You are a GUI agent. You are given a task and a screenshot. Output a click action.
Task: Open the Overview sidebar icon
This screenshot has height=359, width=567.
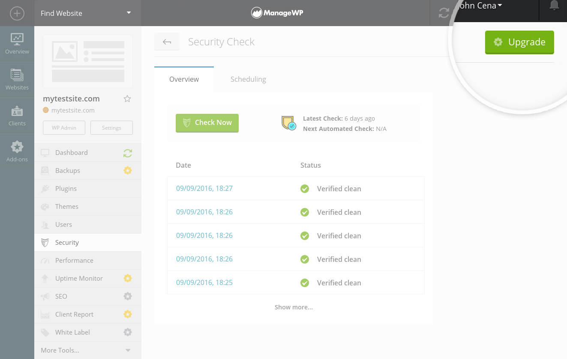17,44
